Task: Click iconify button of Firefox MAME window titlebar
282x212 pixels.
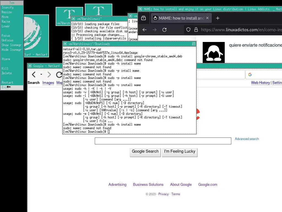Action: [x=140, y=9]
